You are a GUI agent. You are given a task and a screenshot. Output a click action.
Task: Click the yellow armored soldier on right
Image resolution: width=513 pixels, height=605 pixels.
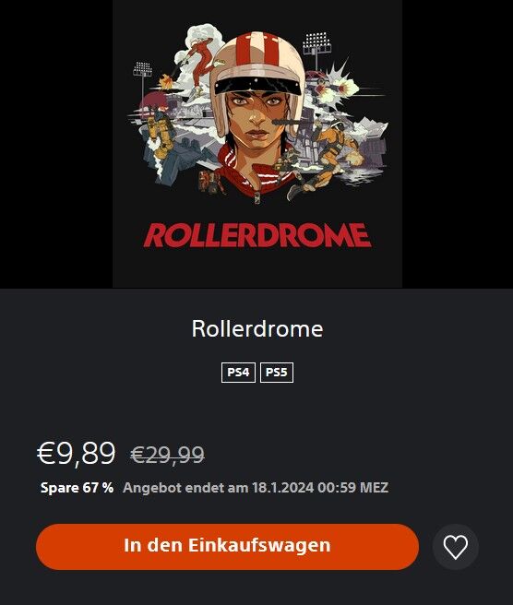point(332,154)
